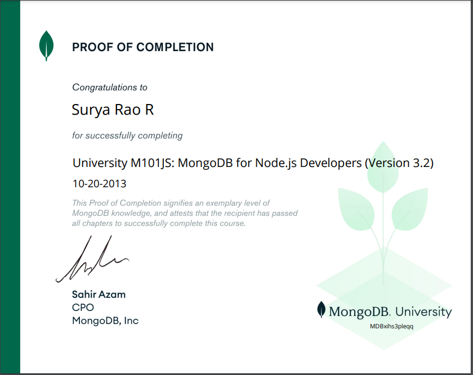
Task: Select the signer name 'Sahir Azam'
Action: pos(99,294)
